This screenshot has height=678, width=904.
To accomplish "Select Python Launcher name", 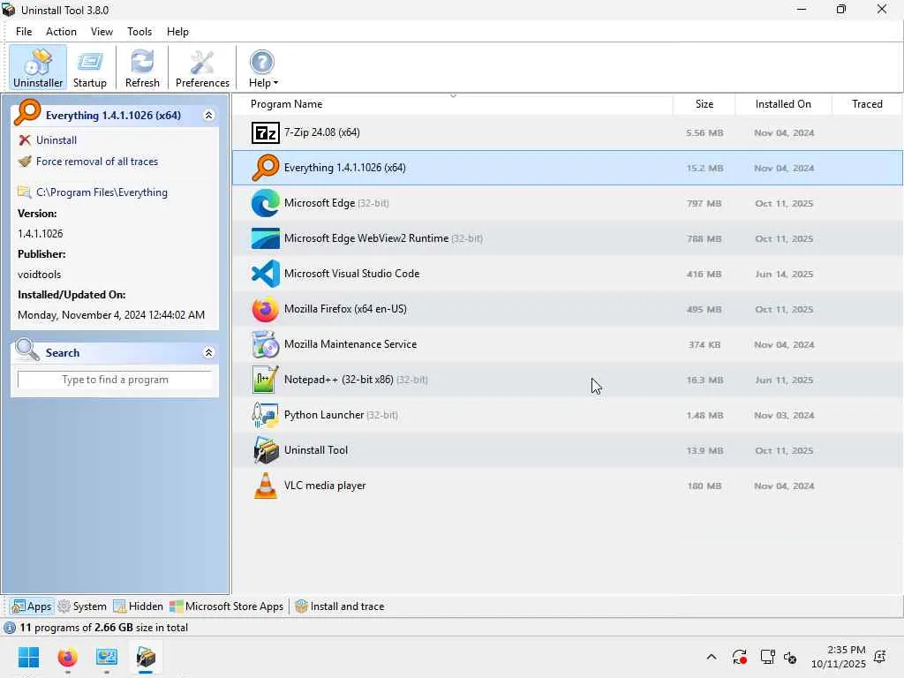I will [324, 415].
